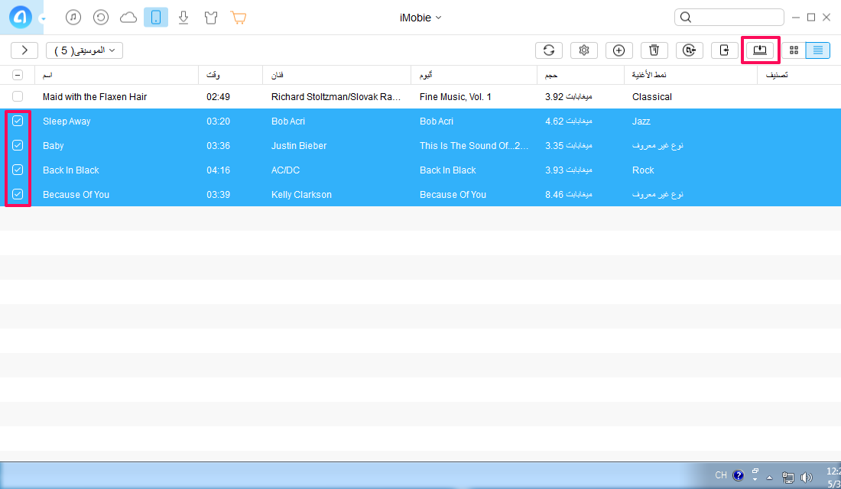Uncheck the Back In Black checkbox
Screen dimensions: 841x489
[18, 170]
